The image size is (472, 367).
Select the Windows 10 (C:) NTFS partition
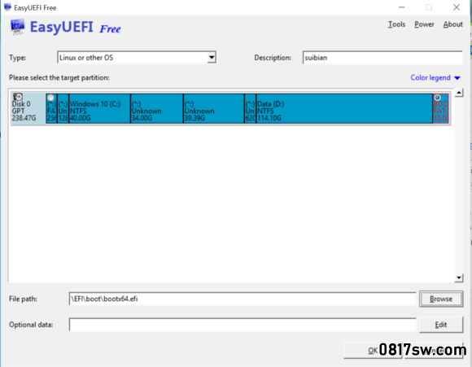pos(99,108)
